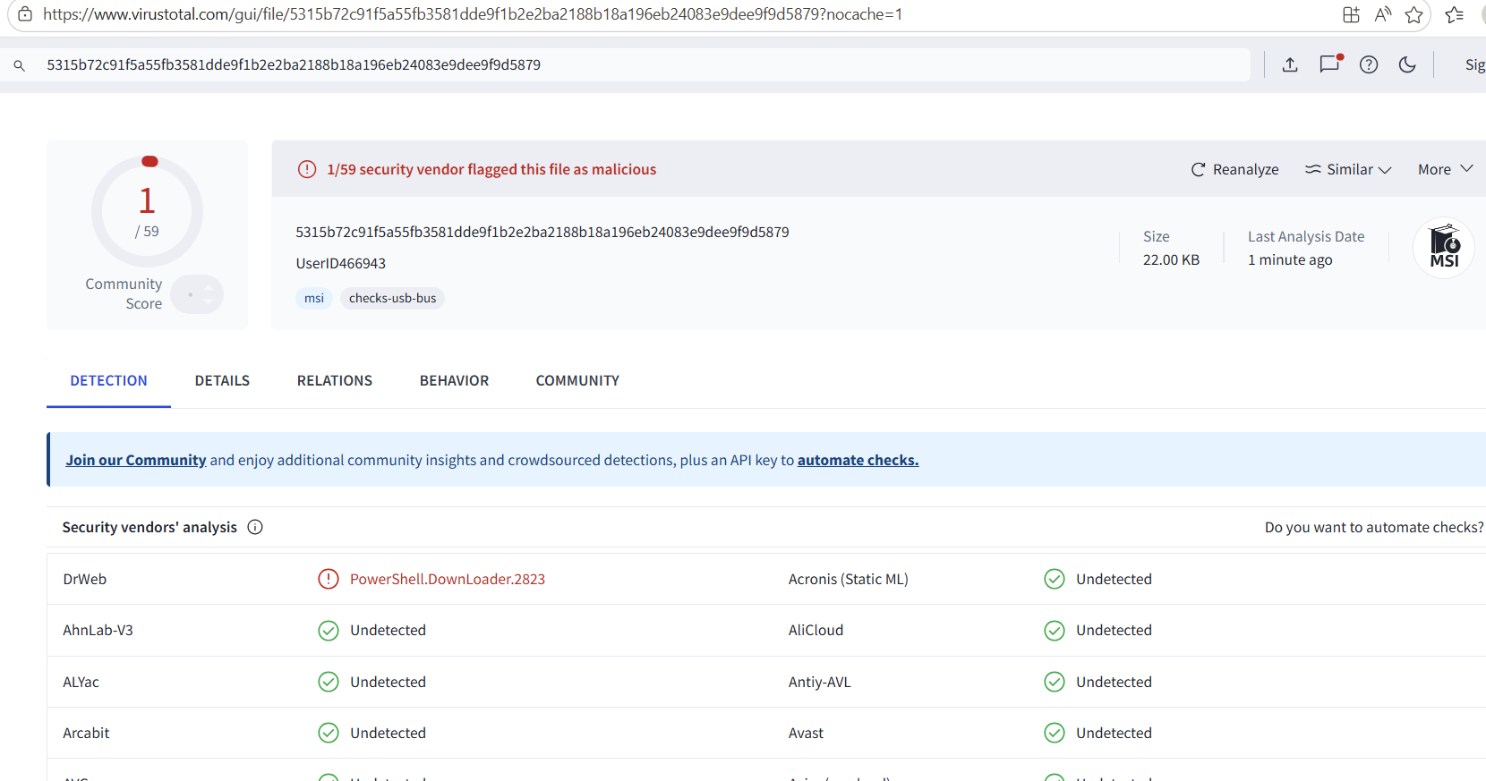The width and height of the screenshot is (1486, 781).
Task: Click the msi tag chip
Action: coord(314,298)
